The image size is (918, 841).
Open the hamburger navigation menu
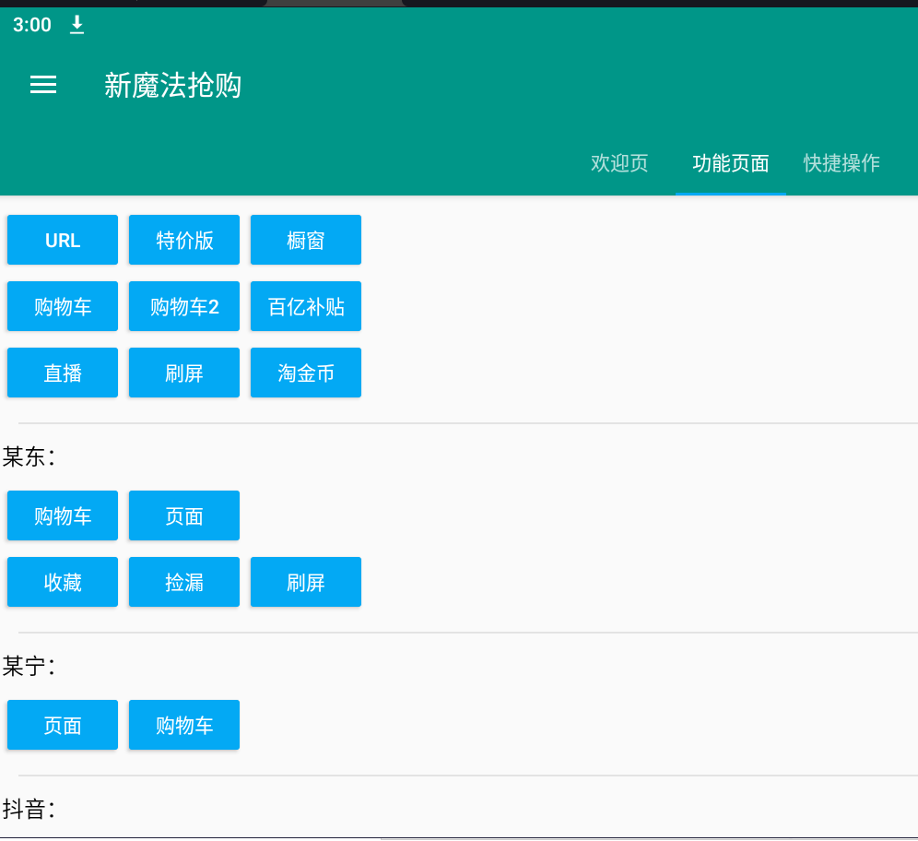click(43, 85)
